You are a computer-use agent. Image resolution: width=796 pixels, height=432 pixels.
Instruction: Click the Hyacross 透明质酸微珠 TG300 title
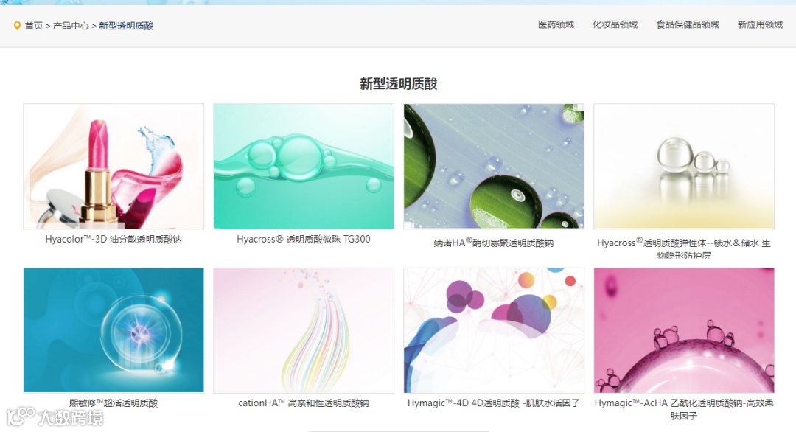(x=304, y=239)
